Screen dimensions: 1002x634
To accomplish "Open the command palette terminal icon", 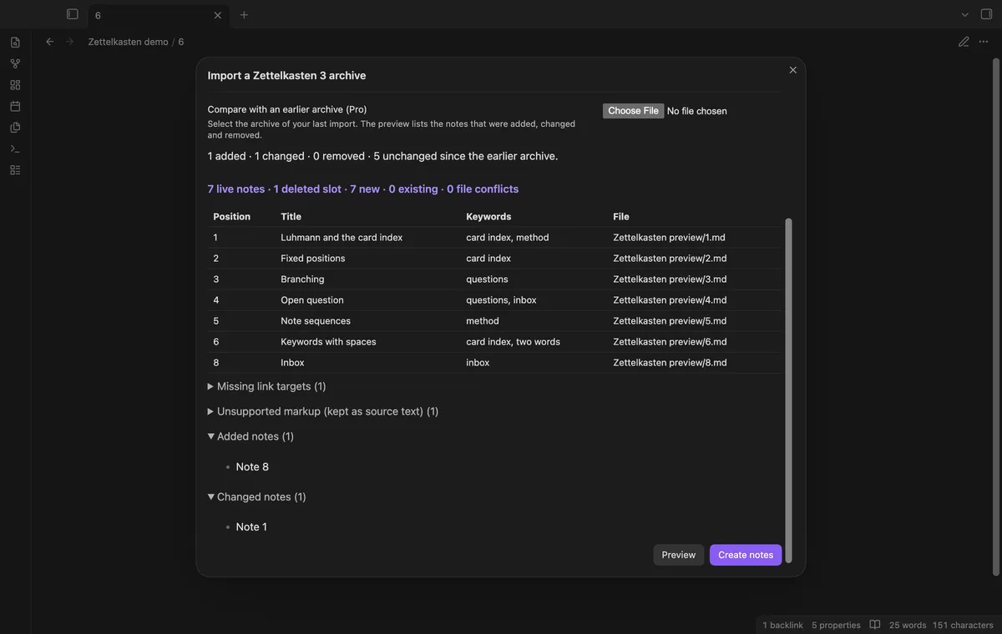I will [x=15, y=148].
